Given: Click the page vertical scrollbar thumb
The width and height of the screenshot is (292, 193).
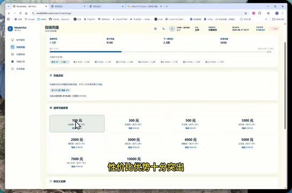Looking at the screenshot, I should click(x=284, y=86).
